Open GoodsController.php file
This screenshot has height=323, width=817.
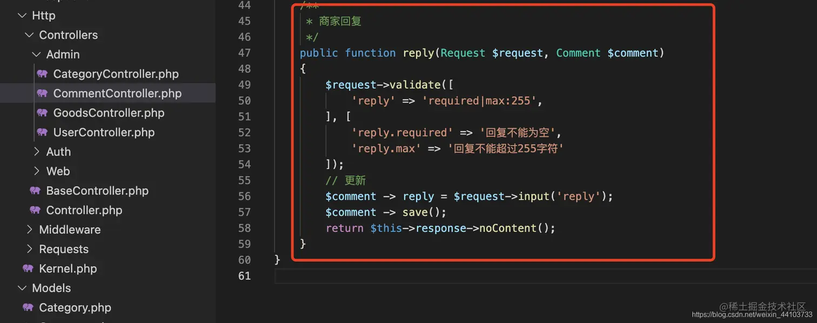tap(109, 113)
